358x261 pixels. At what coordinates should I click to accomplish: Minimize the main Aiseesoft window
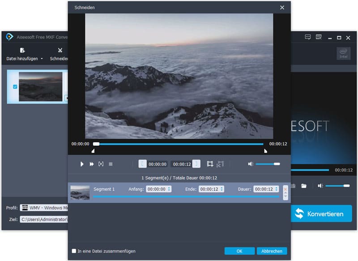tap(330, 38)
